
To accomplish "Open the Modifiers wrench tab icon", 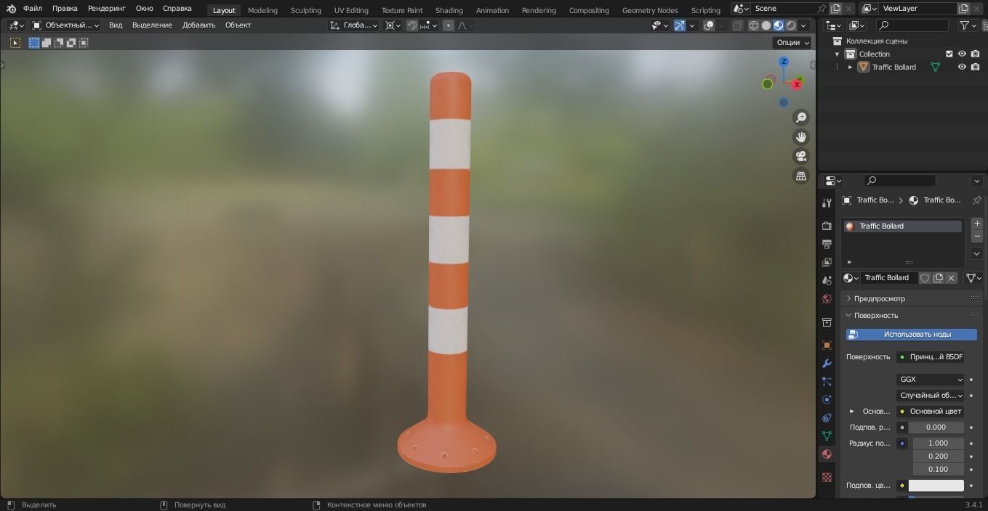I will tap(827, 364).
